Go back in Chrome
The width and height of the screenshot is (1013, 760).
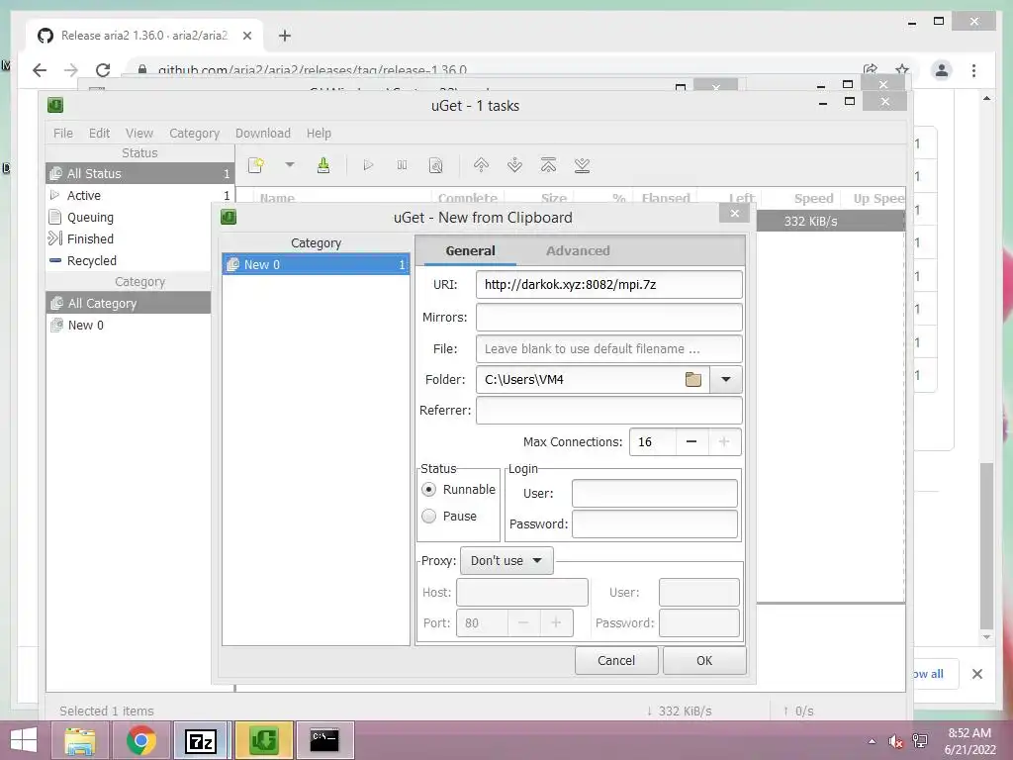coord(40,70)
